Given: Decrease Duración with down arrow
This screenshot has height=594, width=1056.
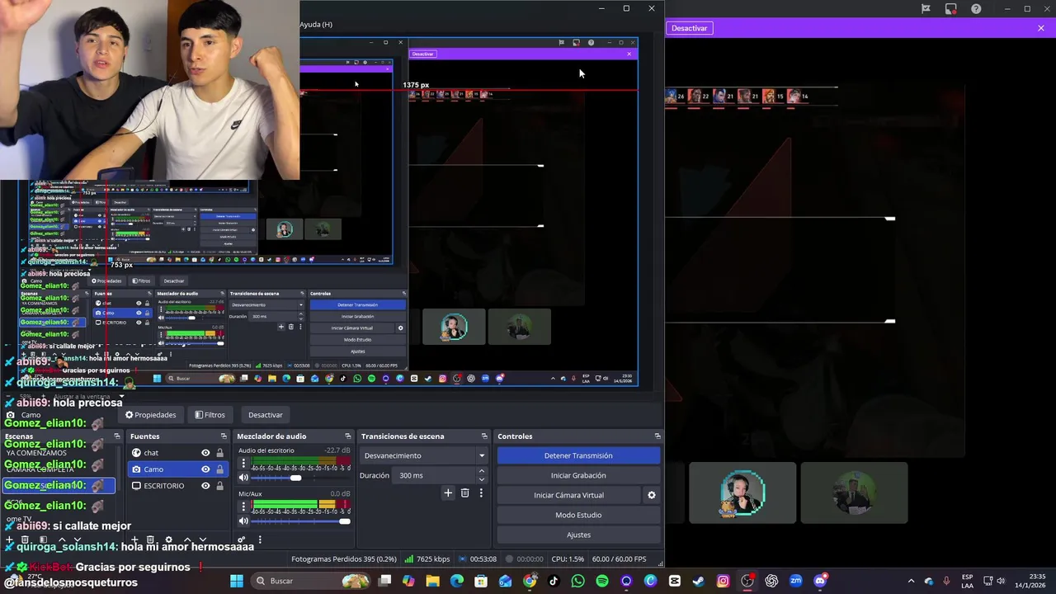Looking at the screenshot, I should coord(481,479).
